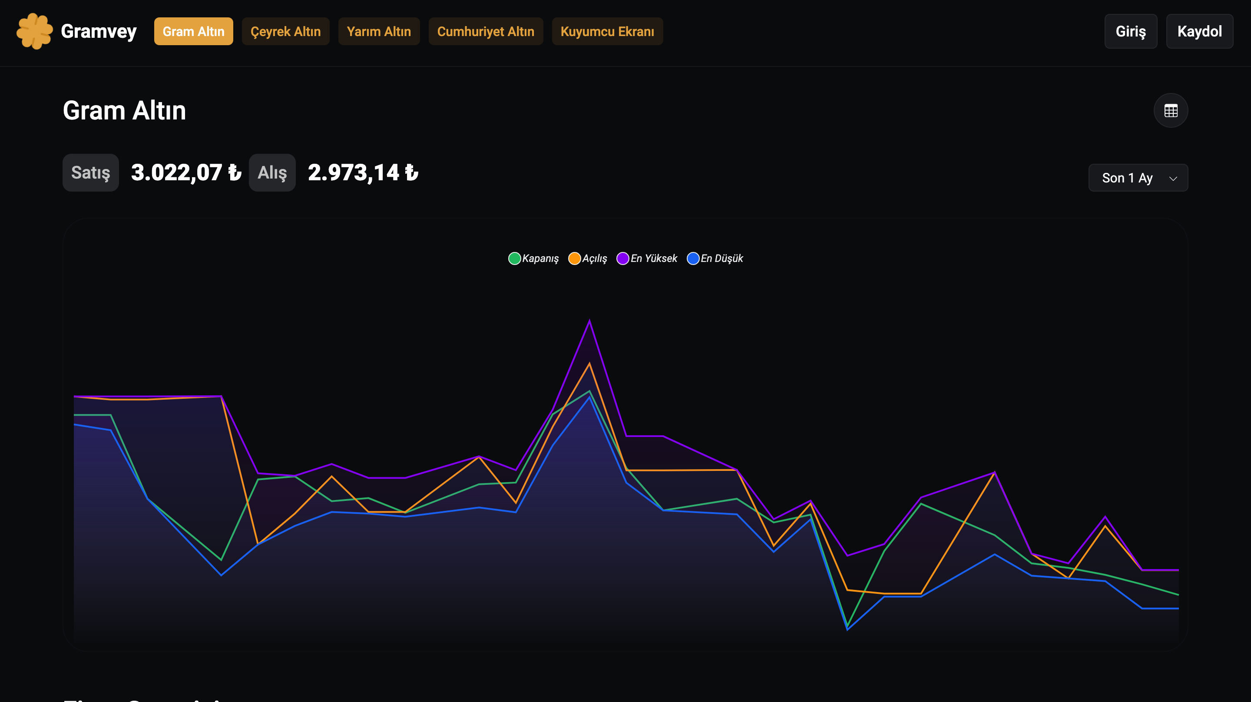Expand the Son 1 Ay dropdown
1251x702 pixels.
coord(1127,178)
